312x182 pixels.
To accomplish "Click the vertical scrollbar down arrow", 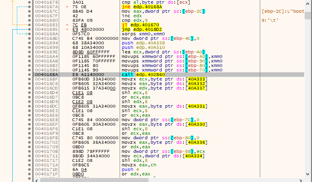I will [x=307, y=174].
